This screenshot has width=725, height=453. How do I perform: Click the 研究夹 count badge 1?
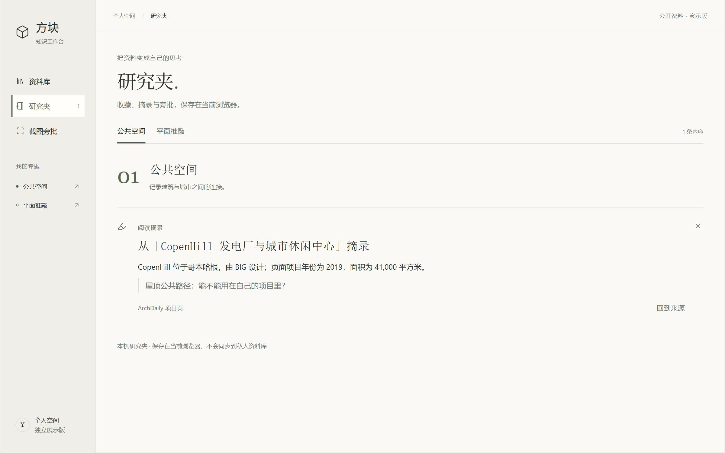(78, 106)
